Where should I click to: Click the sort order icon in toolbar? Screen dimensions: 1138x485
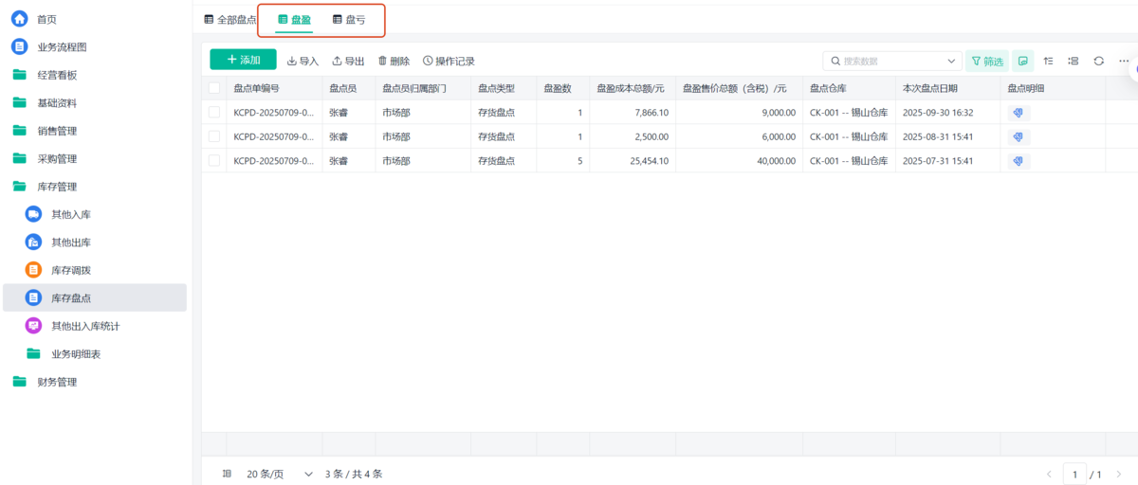pos(1048,61)
